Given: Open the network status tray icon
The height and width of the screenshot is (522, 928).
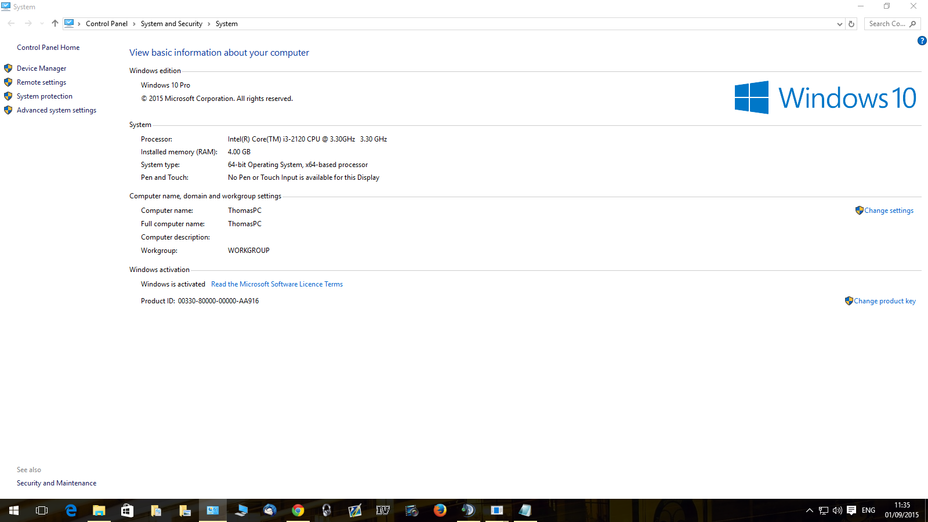Looking at the screenshot, I should pos(824,510).
